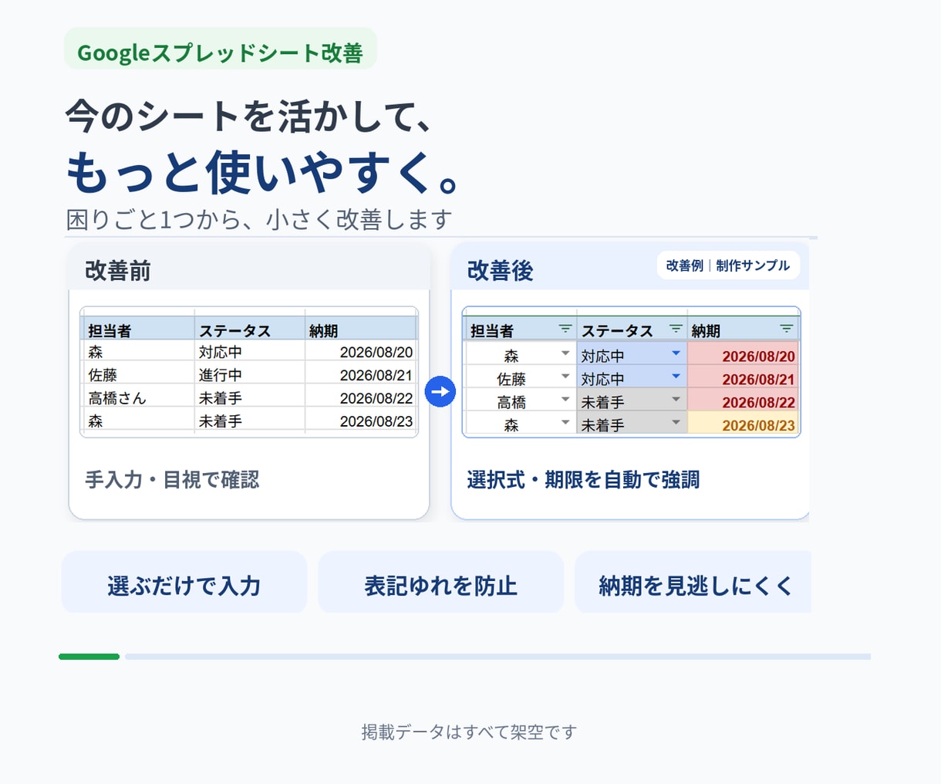Open 担当者 dropdown in 2026/08/23 row of 改善後

point(565,423)
